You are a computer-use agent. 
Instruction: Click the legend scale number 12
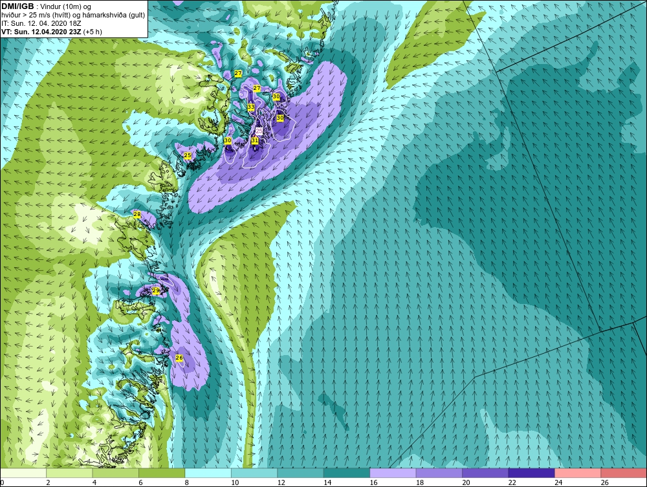pos(281,482)
